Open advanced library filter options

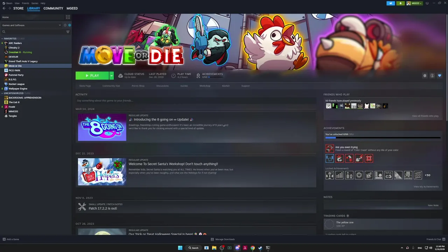pyautogui.click(x=68, y=32)
